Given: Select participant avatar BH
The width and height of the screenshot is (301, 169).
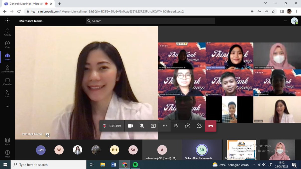Looking at the screenshot, I should 114,150.
